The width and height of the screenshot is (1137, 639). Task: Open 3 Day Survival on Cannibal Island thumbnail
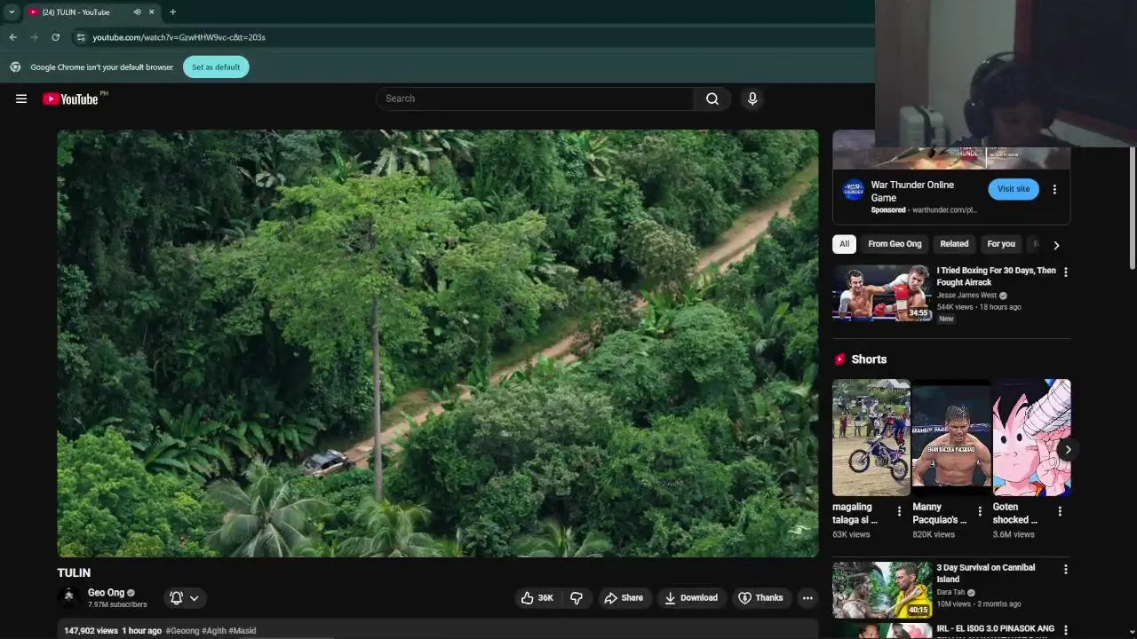[881, 589]
